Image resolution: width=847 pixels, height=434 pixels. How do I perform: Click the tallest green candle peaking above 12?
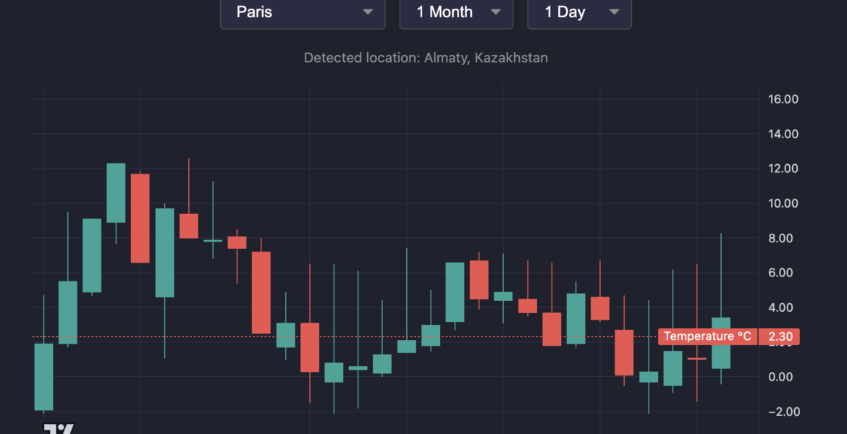(x=116, y=193)
